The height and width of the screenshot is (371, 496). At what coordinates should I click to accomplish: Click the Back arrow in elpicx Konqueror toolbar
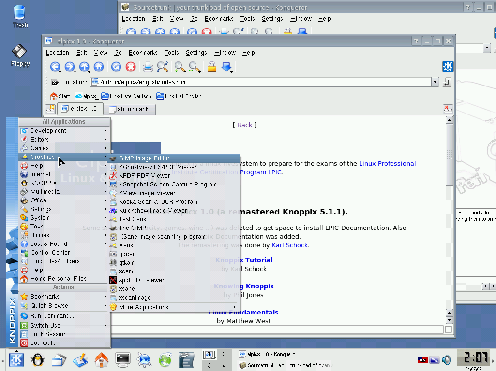pos(55,67)
